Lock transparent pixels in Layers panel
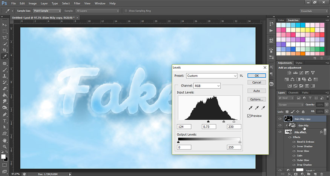The width and height of the screenshot is (330, 176). [x=287, y=111]
